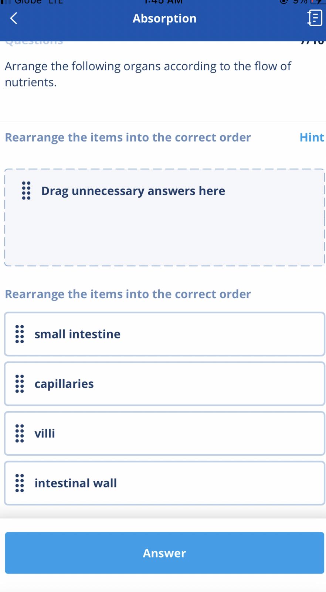Select the capillaries item
This screenshot has height=592, width=326.
pyautogui.click(x=164, y=384)
